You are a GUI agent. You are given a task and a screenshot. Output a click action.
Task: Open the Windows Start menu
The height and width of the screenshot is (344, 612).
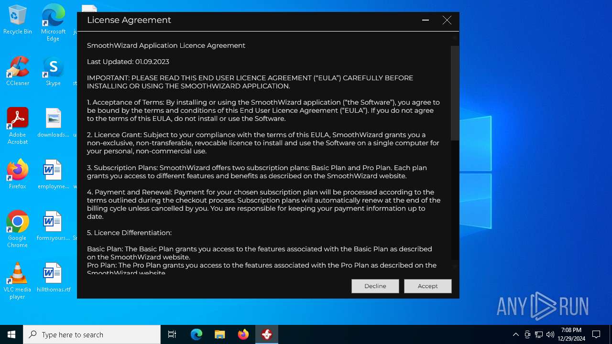coord(11,334)
